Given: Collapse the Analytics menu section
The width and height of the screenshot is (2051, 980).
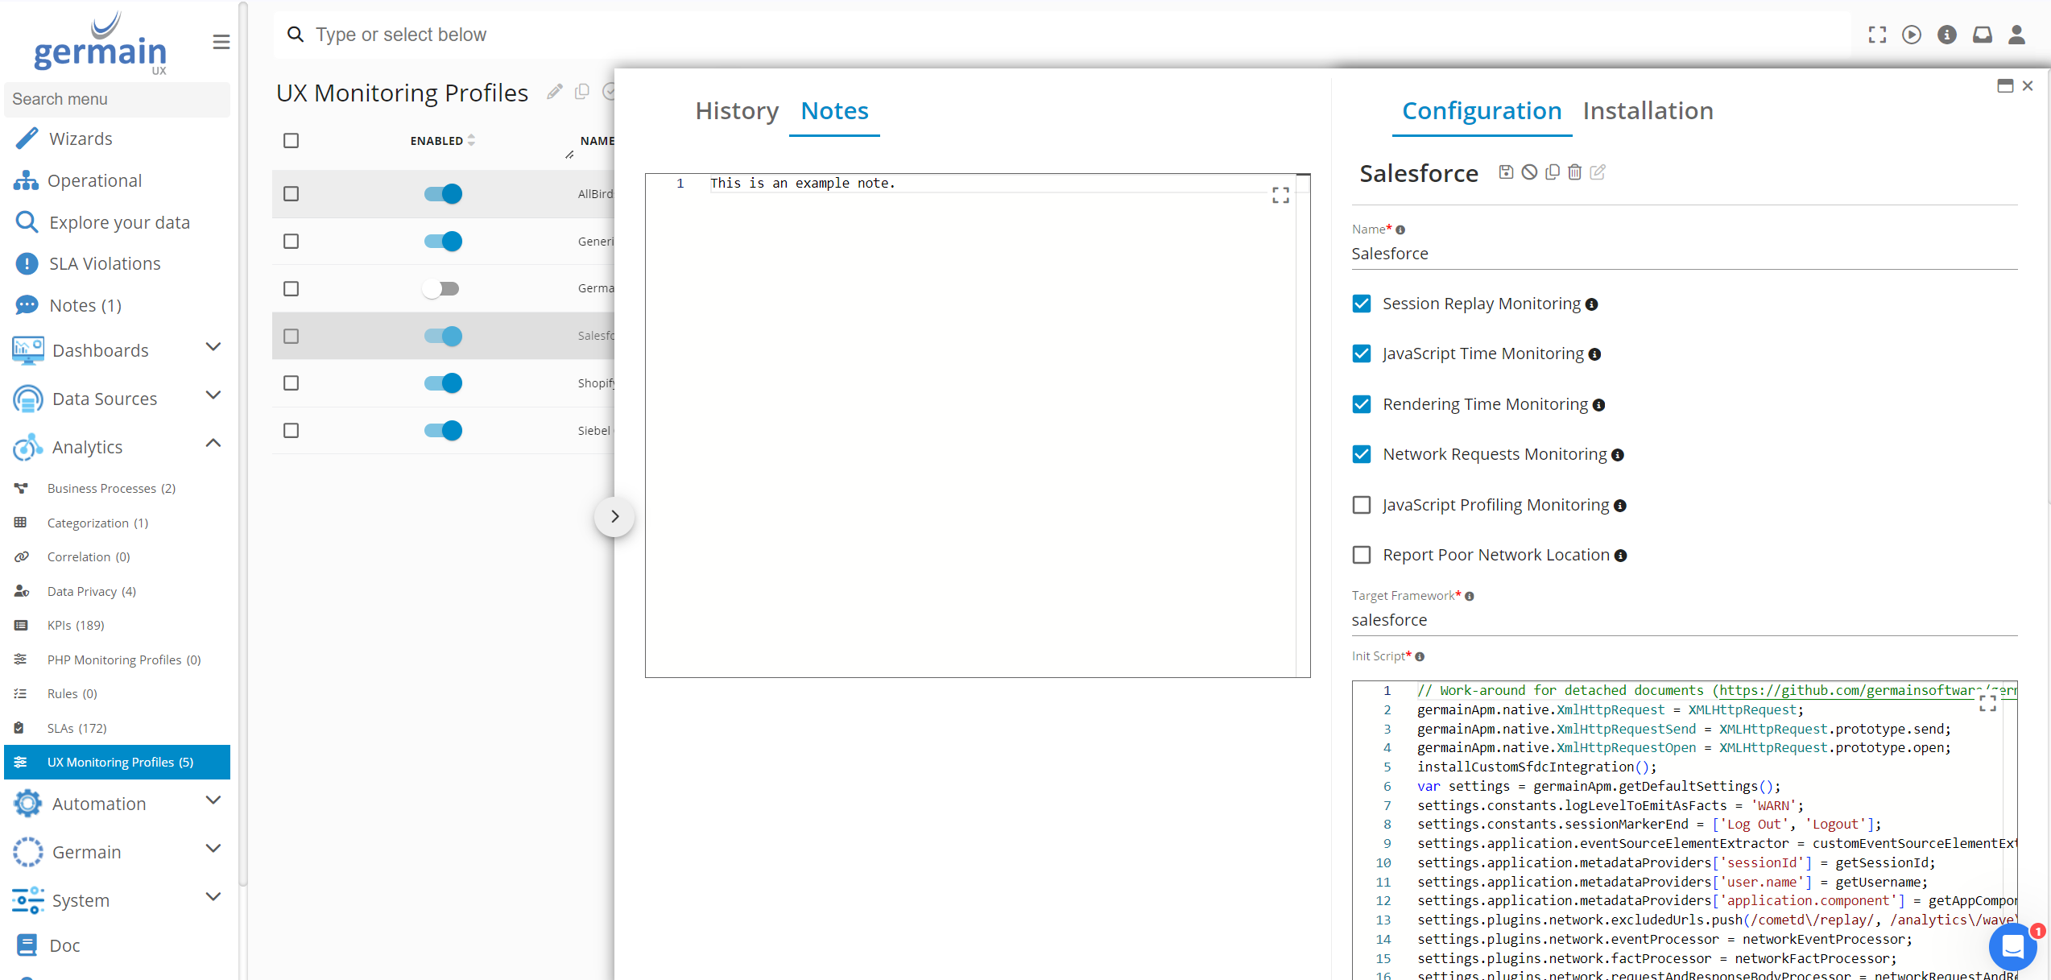Looking at the screenshot, I should 213,444.
